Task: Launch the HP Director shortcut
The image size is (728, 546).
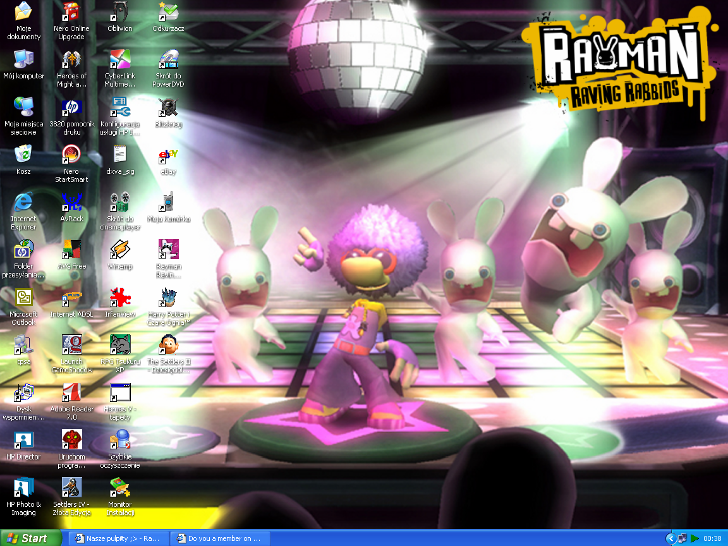Action: [23, 440]
